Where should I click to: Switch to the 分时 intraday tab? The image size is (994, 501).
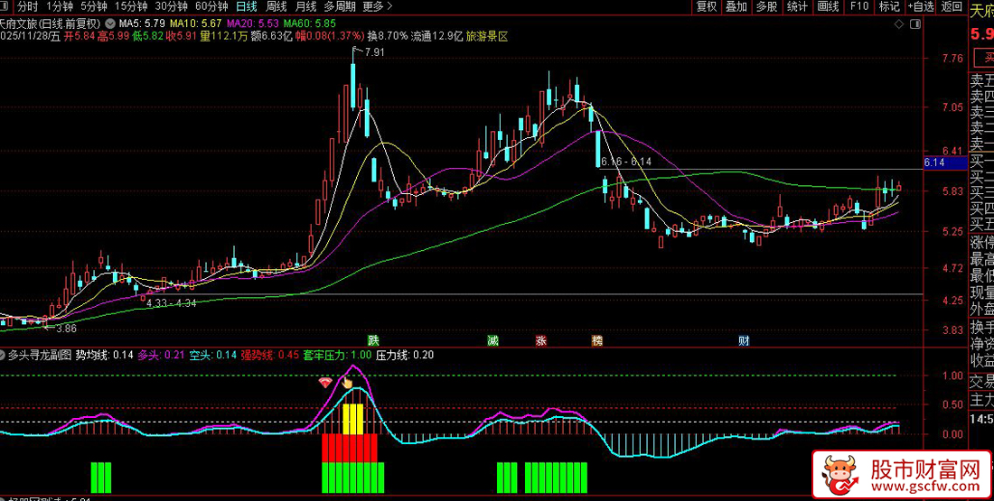(x=28, y=6)
